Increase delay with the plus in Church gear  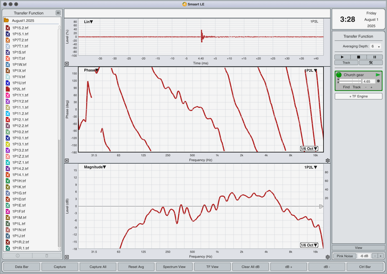371,87
